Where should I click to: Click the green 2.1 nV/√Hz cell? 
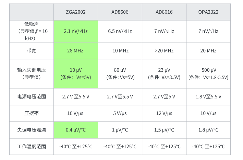(x=76, y=31)
